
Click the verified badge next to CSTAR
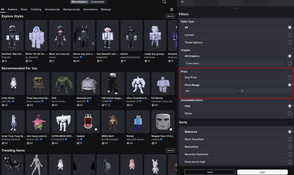click(x=111, y=101)
